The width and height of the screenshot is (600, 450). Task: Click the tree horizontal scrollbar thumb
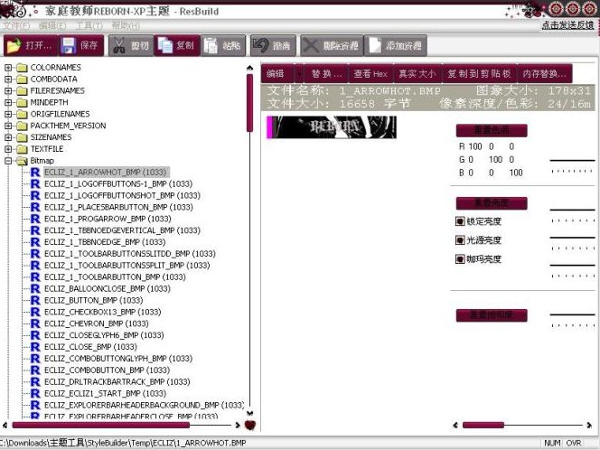[x=101, y=425]
